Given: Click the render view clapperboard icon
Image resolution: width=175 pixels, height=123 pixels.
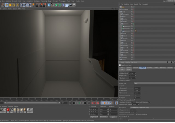Looking at the screenshot, I should pos(37,5).
